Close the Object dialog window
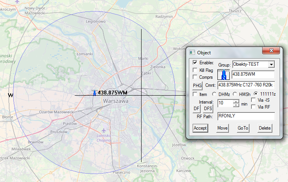The height and width of the screenshot is (182, 288). (271, 51)
